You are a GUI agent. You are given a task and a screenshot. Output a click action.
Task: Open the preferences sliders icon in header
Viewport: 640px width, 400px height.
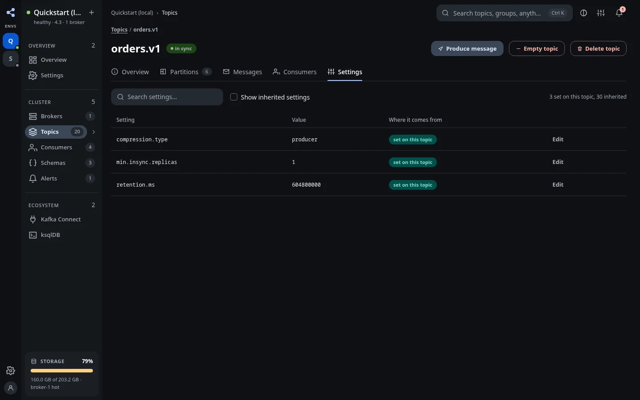pyautogui.click(x=601, y=13)
